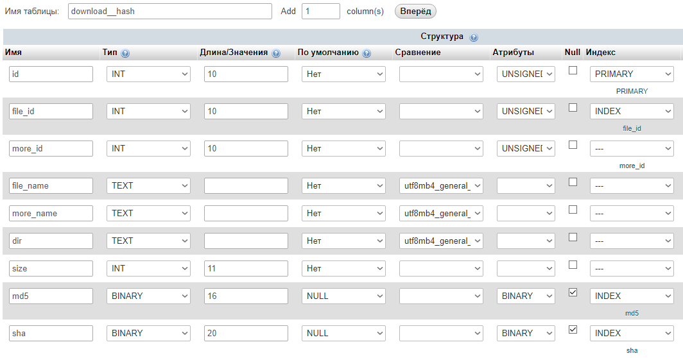Click md5 index label below INDEX dropdown
The height and width of the screenshot is (358, 683).
pos(632,313)
